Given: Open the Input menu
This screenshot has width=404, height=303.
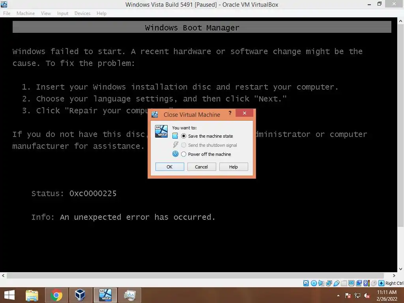Looking at the screenshot, I should (63, 13).
